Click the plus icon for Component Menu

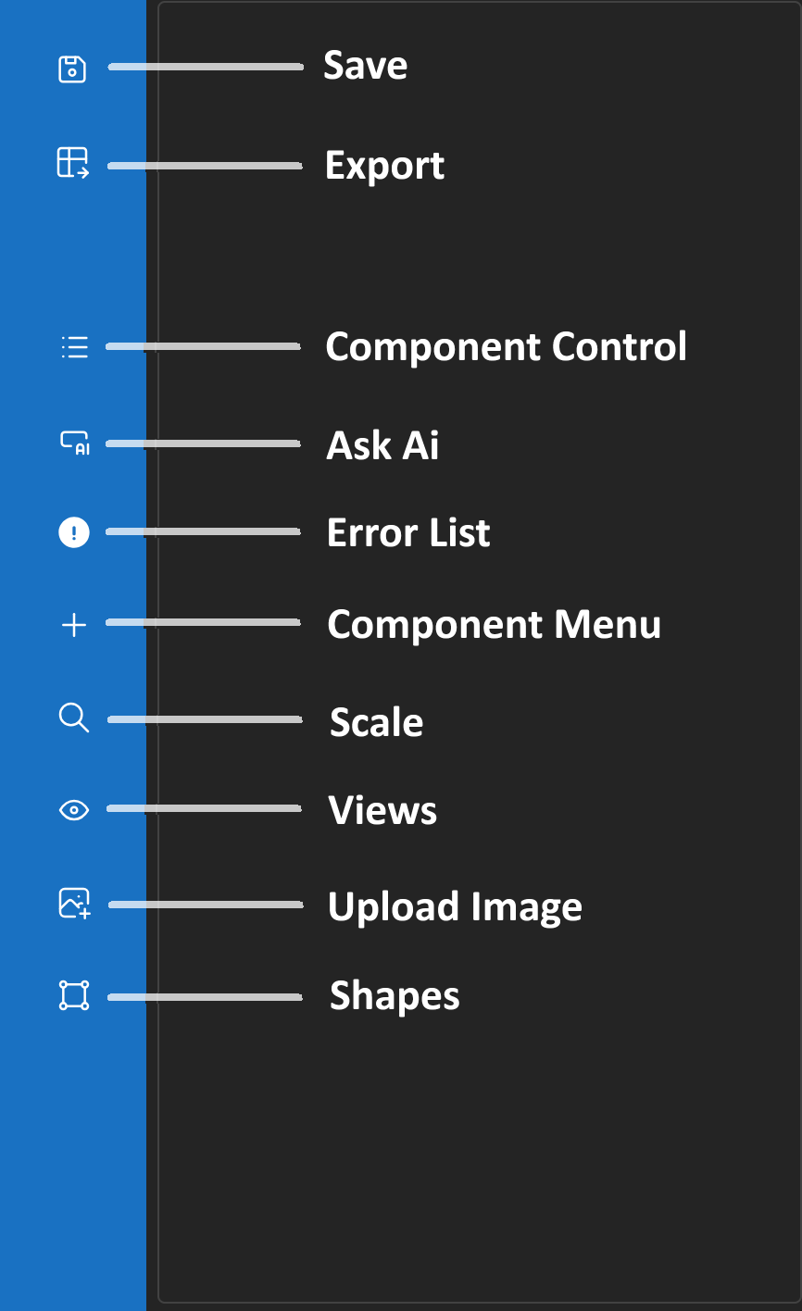pos(73,624)
